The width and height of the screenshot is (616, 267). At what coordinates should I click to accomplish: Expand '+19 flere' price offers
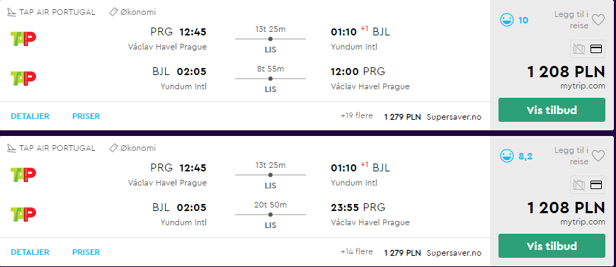(x=356, y=116)
